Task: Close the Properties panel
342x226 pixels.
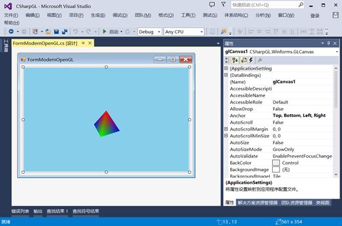Action: 335,44
